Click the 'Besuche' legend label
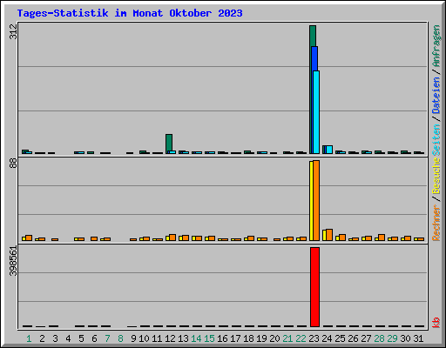Viewport: 446px width, 348px height. click(x=436, y=176)
